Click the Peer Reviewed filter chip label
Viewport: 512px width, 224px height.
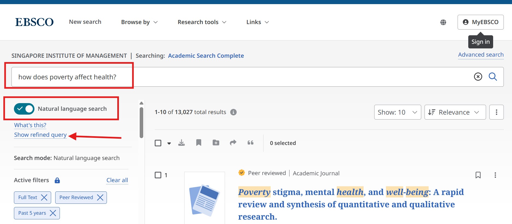(x=76, y=197)
